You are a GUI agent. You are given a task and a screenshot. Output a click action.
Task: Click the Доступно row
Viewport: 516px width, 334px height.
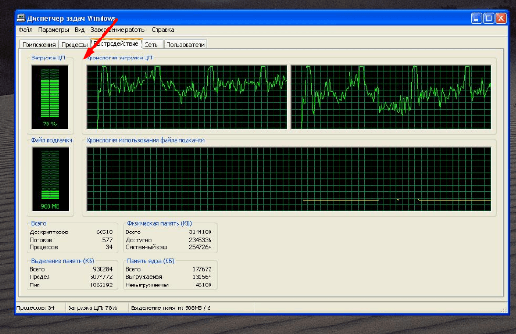168,240
